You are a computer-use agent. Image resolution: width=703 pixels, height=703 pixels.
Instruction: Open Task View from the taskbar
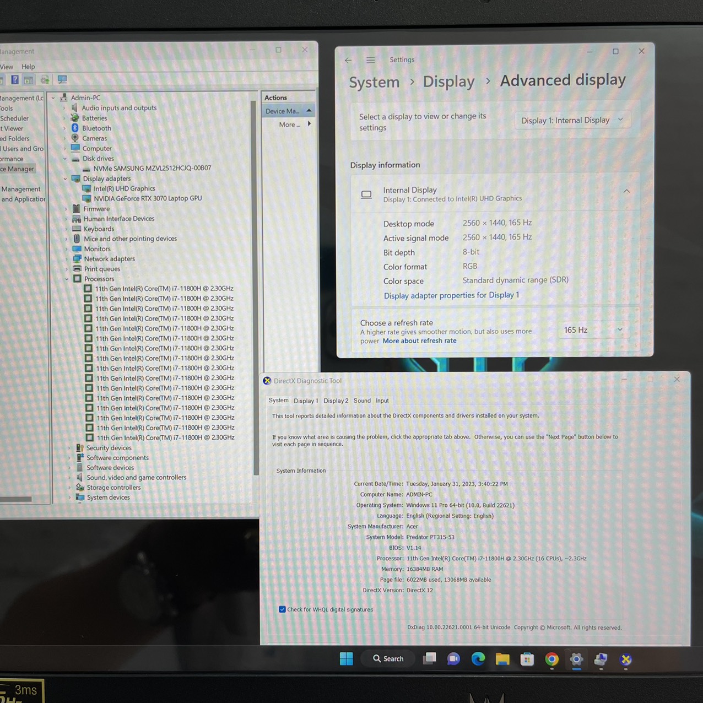(430, 659)
